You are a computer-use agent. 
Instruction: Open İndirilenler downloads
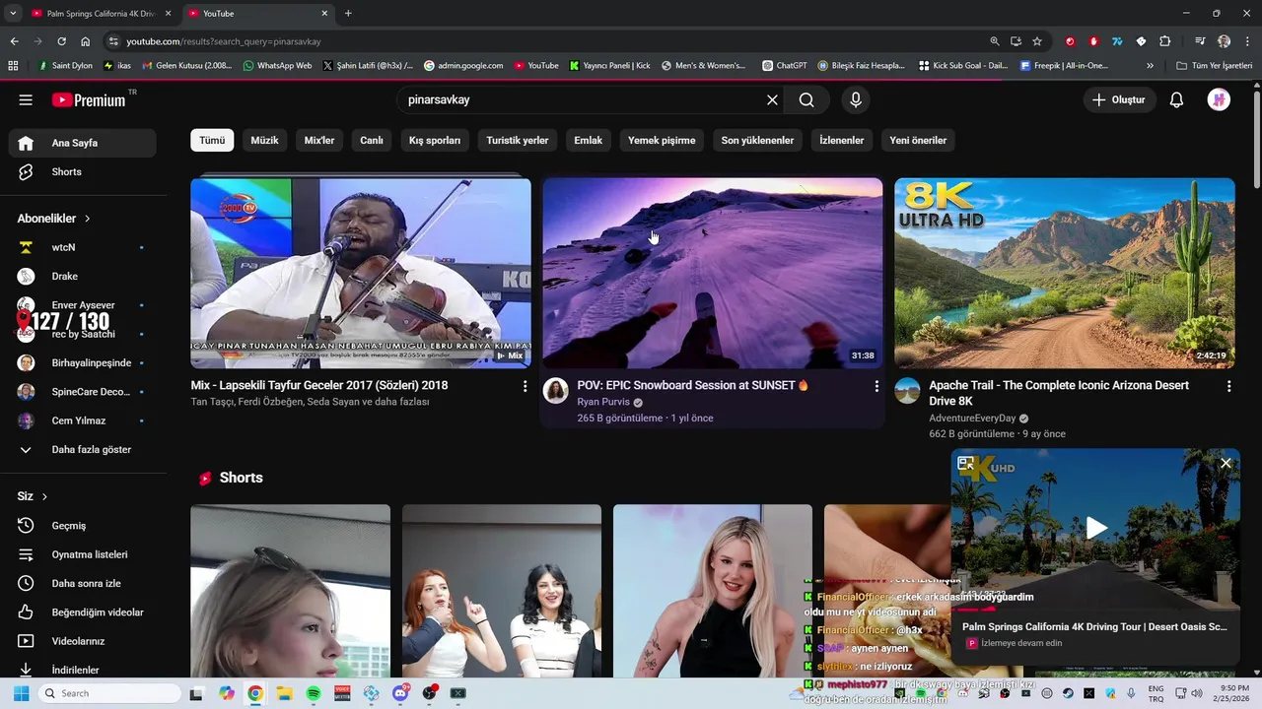(83, 670)
